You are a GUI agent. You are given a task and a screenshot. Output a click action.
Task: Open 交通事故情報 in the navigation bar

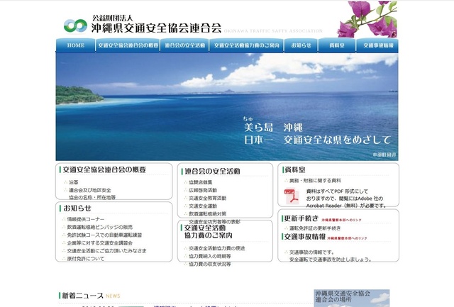click(x=377, y=45)
